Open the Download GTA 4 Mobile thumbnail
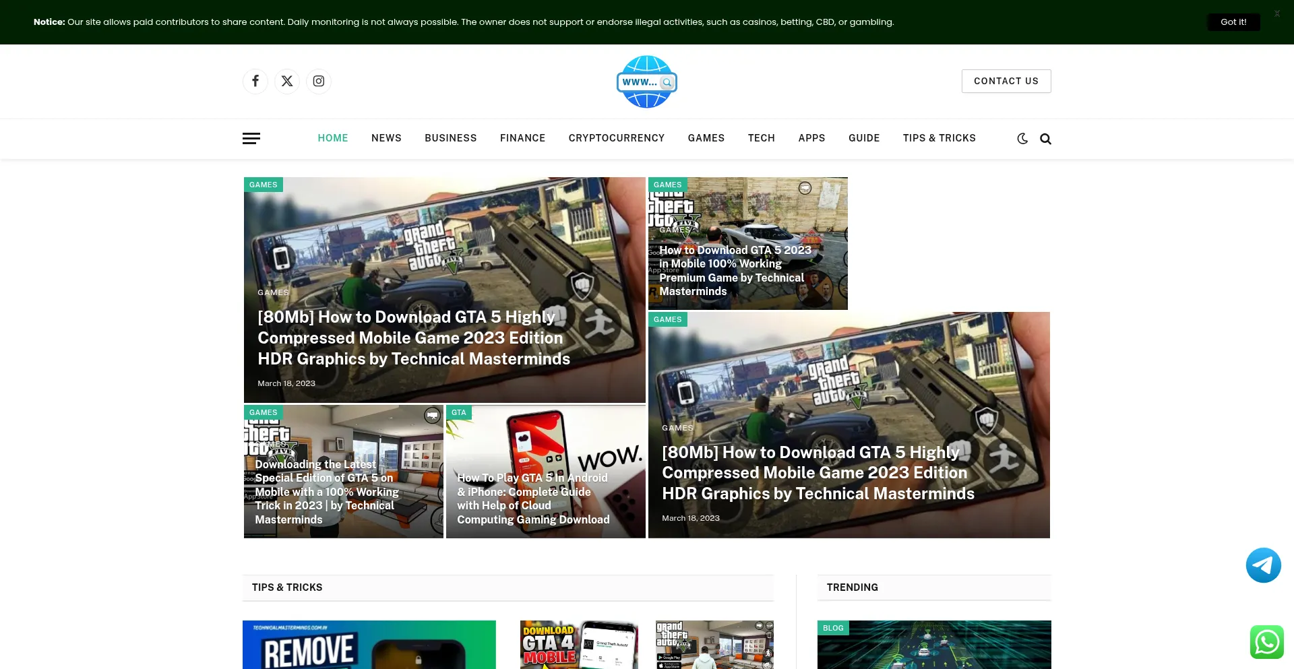The height and width of the screenshot is (669, 1294). click(x=579, y=645)
